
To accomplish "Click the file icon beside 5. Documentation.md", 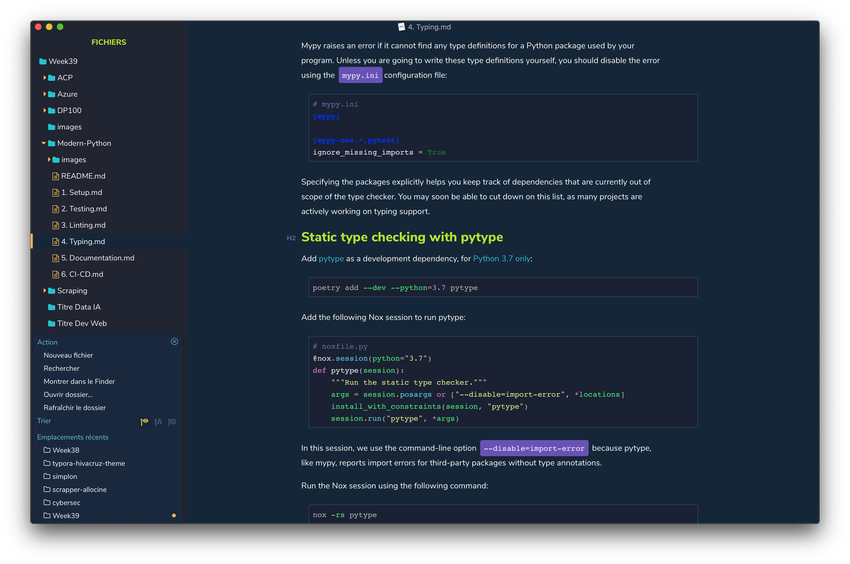I will (x=55, y=258).
